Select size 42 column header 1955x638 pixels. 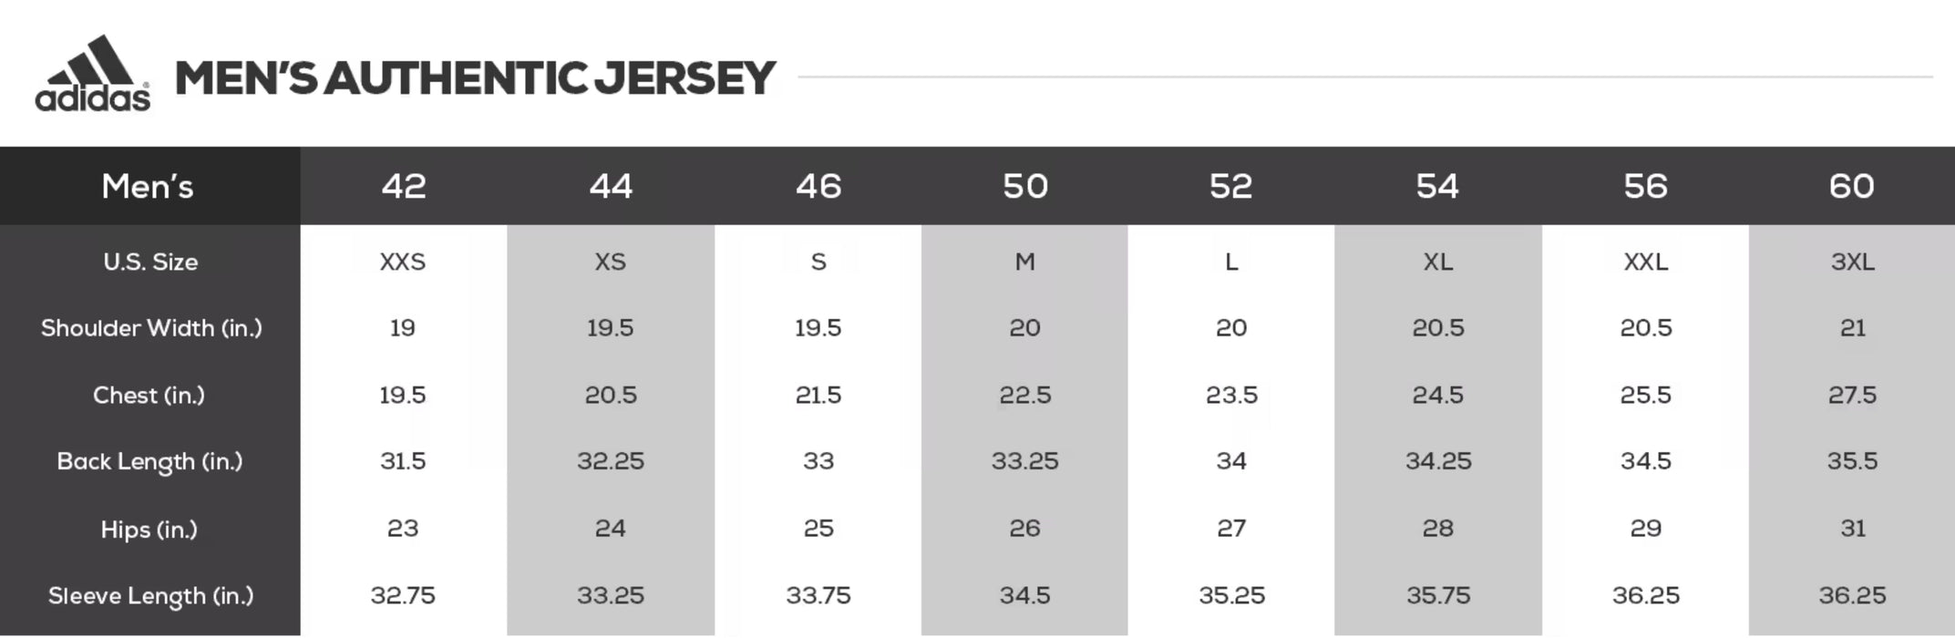(x=404, y=186)
